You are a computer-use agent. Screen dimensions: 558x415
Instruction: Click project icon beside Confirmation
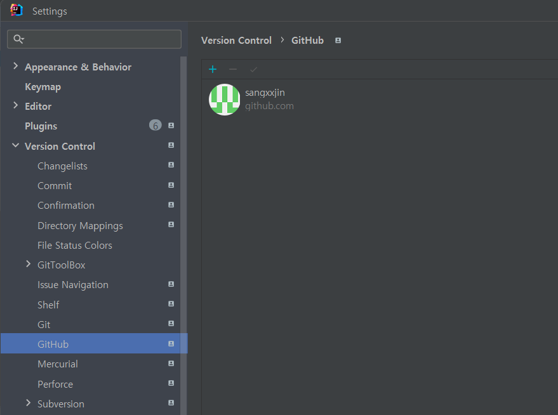(x=171, y=205)
